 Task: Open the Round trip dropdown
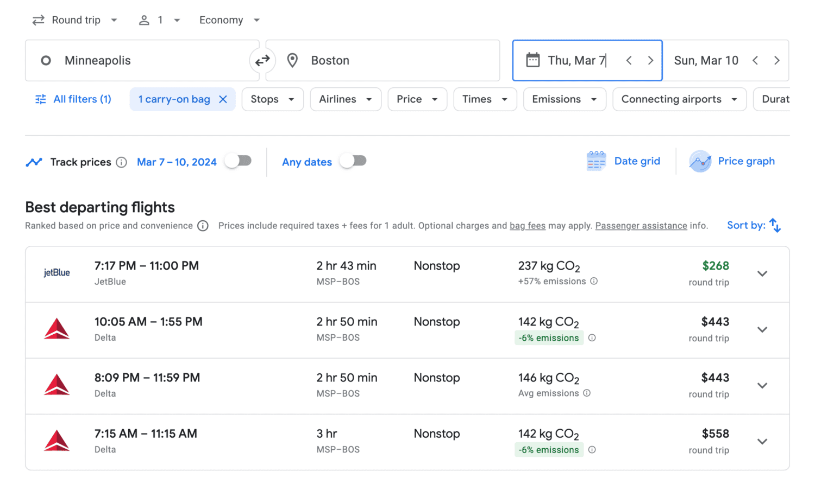click(x=76, y=20)
